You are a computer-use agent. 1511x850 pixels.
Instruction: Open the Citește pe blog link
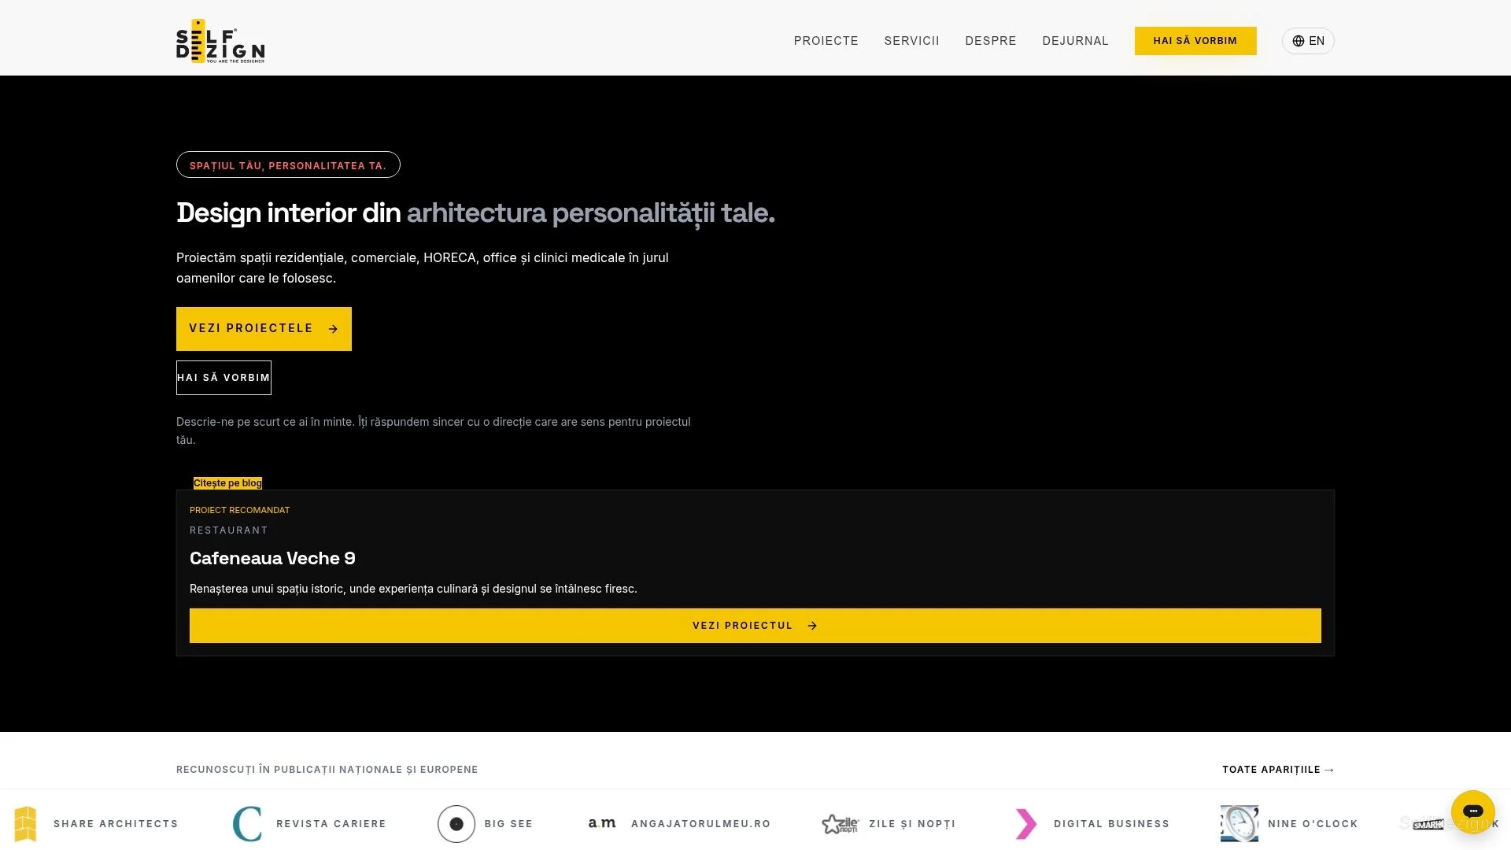point(227,483)
